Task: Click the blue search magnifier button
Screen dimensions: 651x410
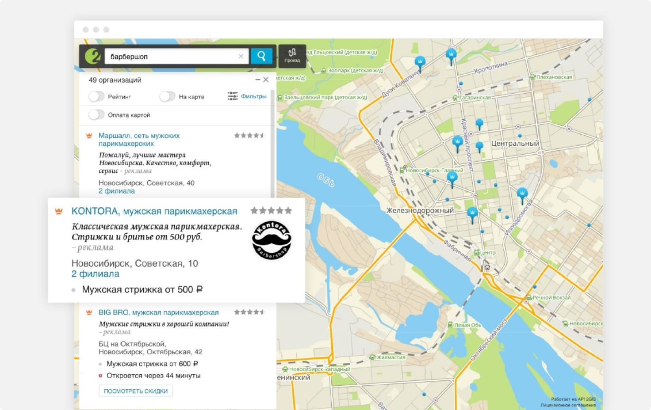Action: (261, 56)
